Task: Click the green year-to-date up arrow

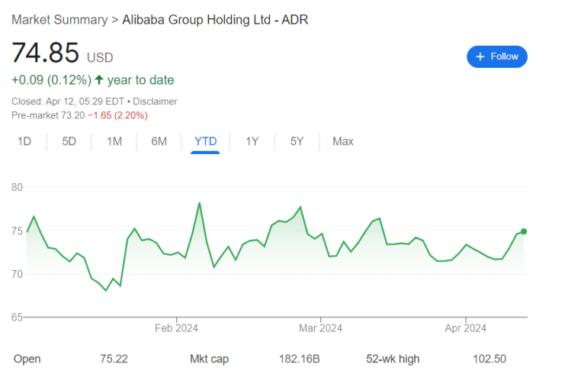Action: (x=99, y=79)
